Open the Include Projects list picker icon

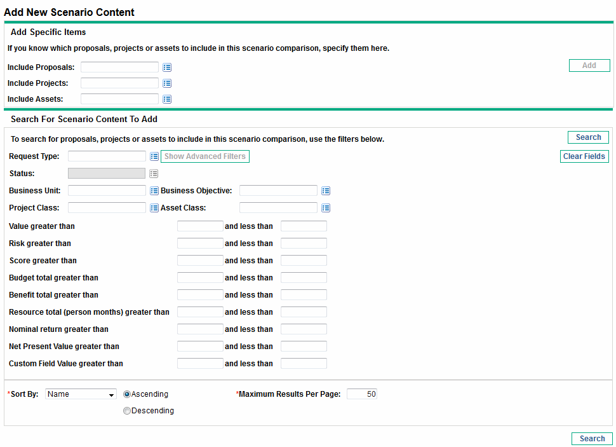(x=167, y=83)
